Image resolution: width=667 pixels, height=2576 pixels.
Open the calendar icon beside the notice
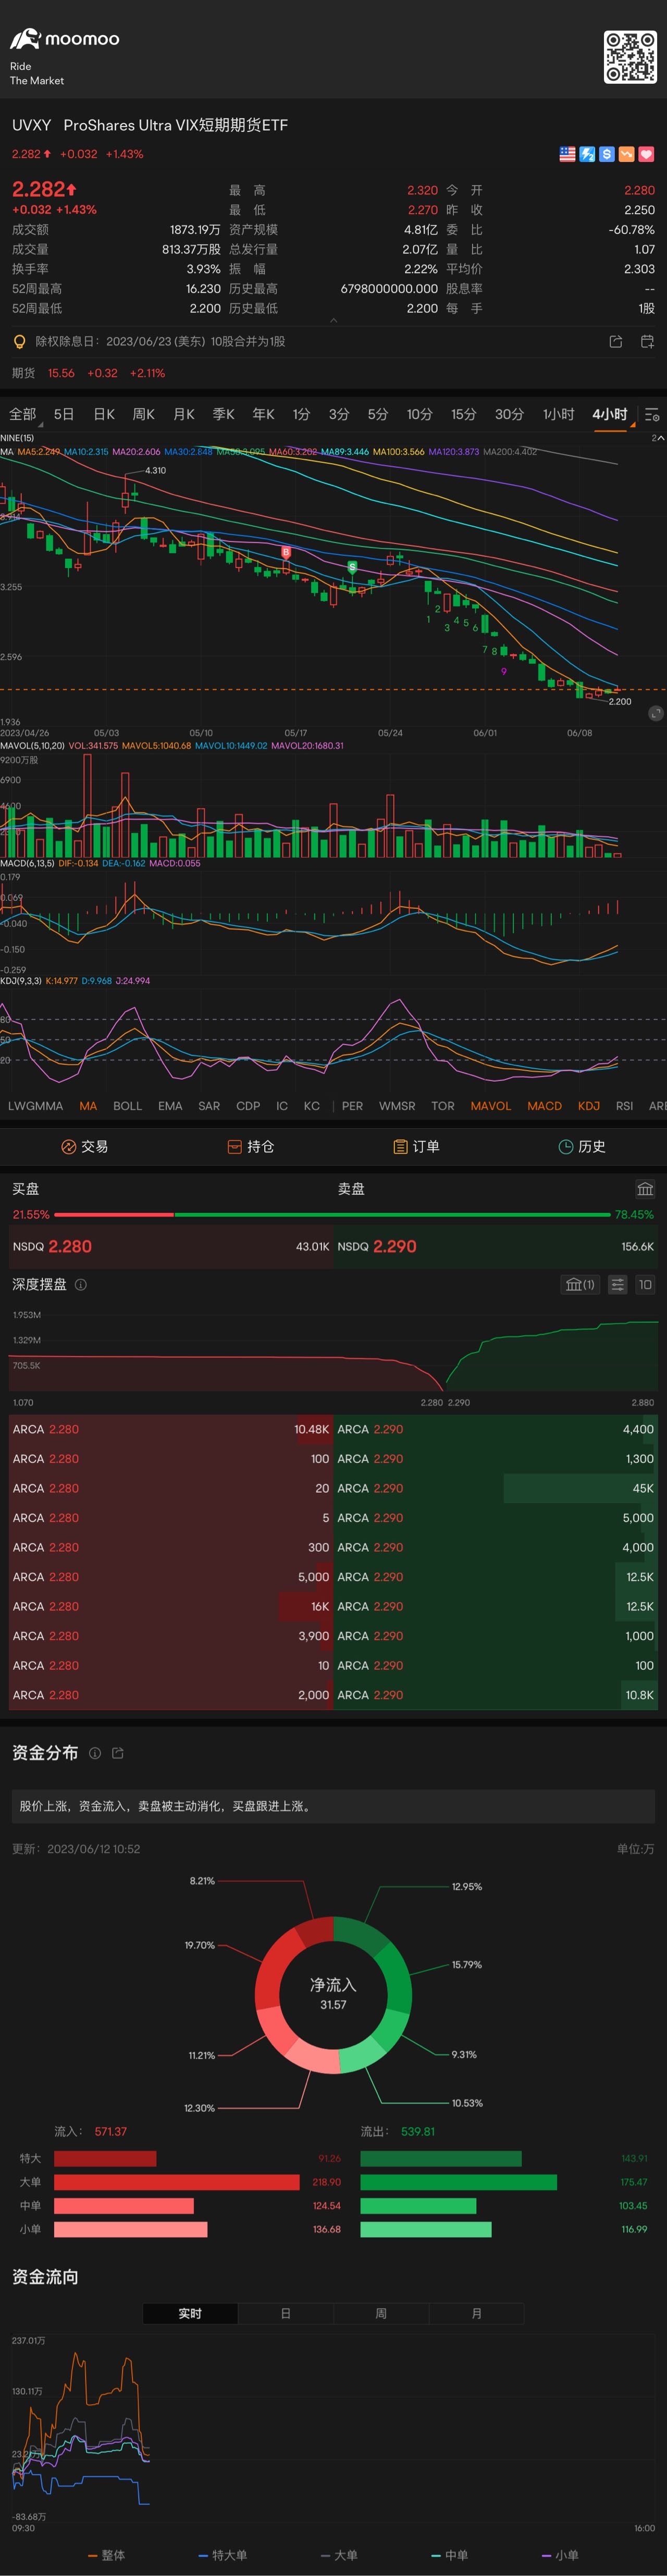[647, 342]
